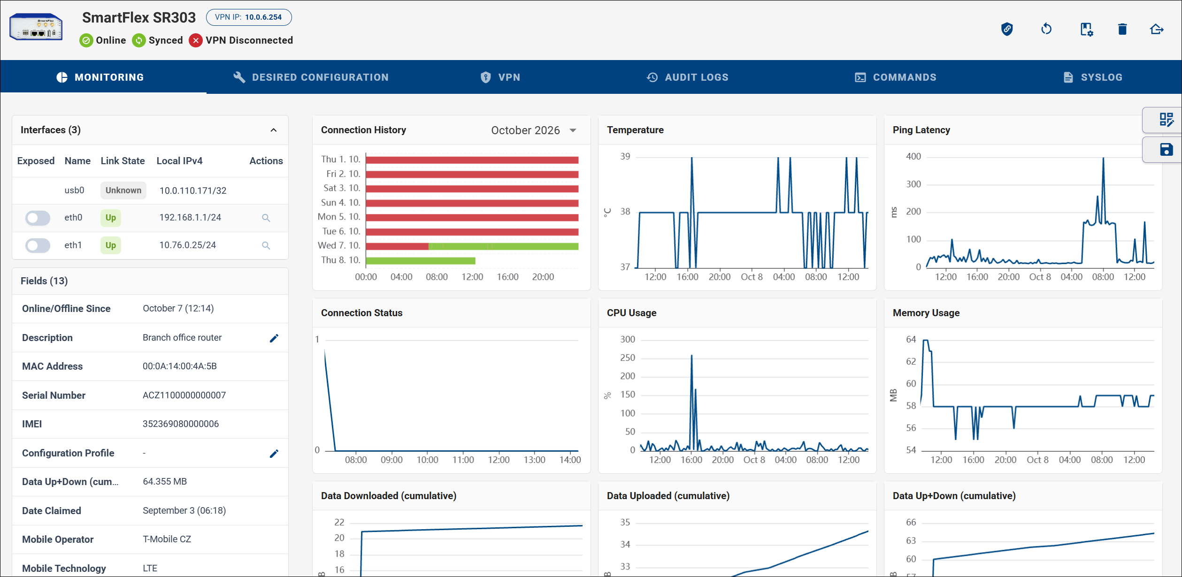This screenshot has width=1182, height=577.
Task: Edit the Configuration Profile pencil icon
Action: 274,454
